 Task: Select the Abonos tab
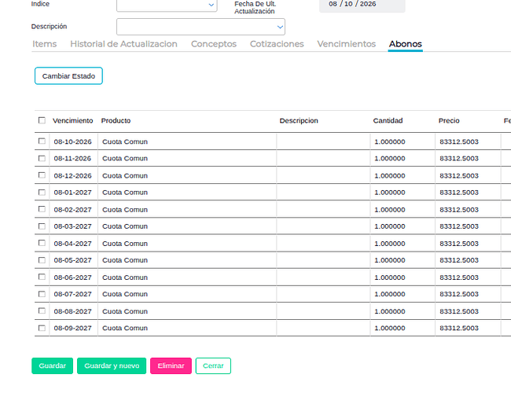pyautogui.click(x=405, y=44)
